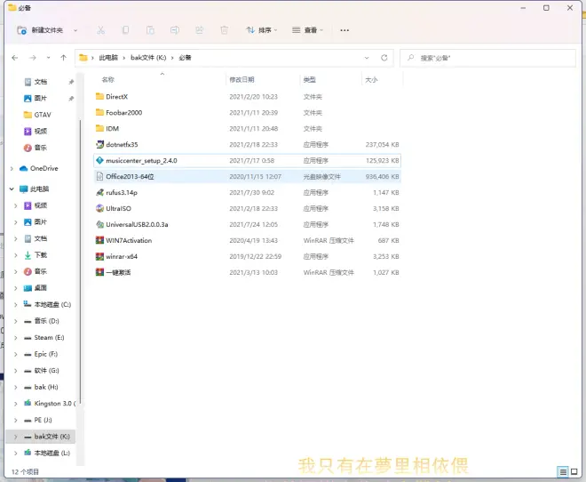Expand the OneDrive tree node
The height and width of the screenshot is (482, 586).
[12, 168]
